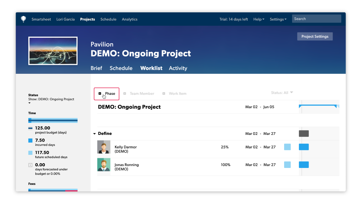This screenshot has height=203, width=361.
Task: Switch to the project Schedule tab
Action: click(121, 68)
